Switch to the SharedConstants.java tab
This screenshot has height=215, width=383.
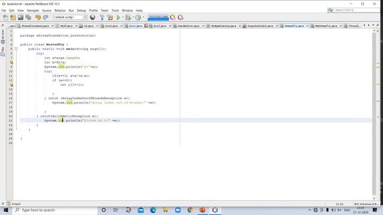(x=35, y=26)
